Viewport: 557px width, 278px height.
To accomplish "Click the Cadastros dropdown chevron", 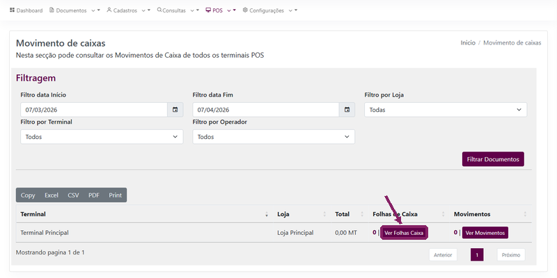I will pyautogui.click(x=143, y=10).
